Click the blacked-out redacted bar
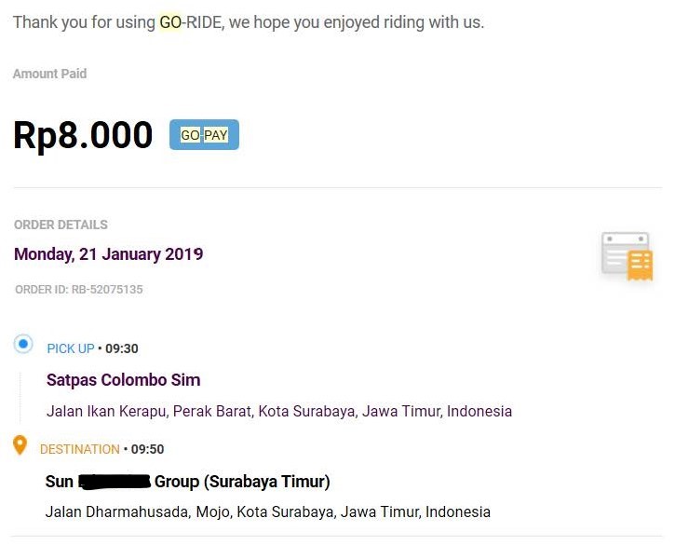 pos(115,482)
